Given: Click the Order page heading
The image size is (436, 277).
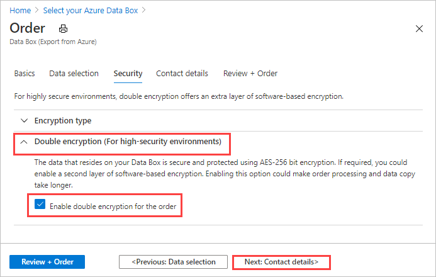Looking at the screenshot, I should tap(28, 28).
